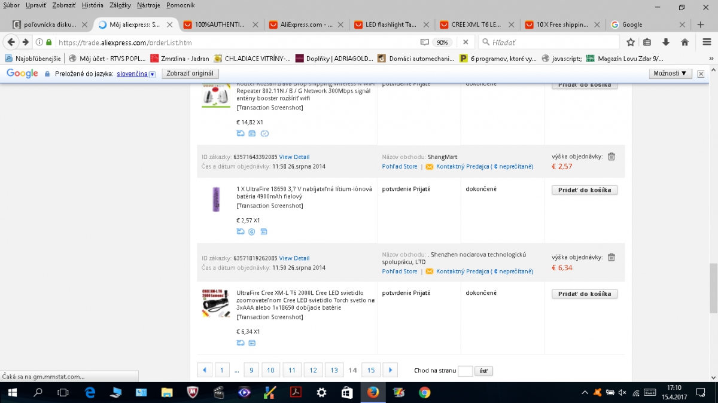This screenshot has width=718, height=403.
Task: Switch to the CREE XML T6 tab
Action: click(477, 25)
